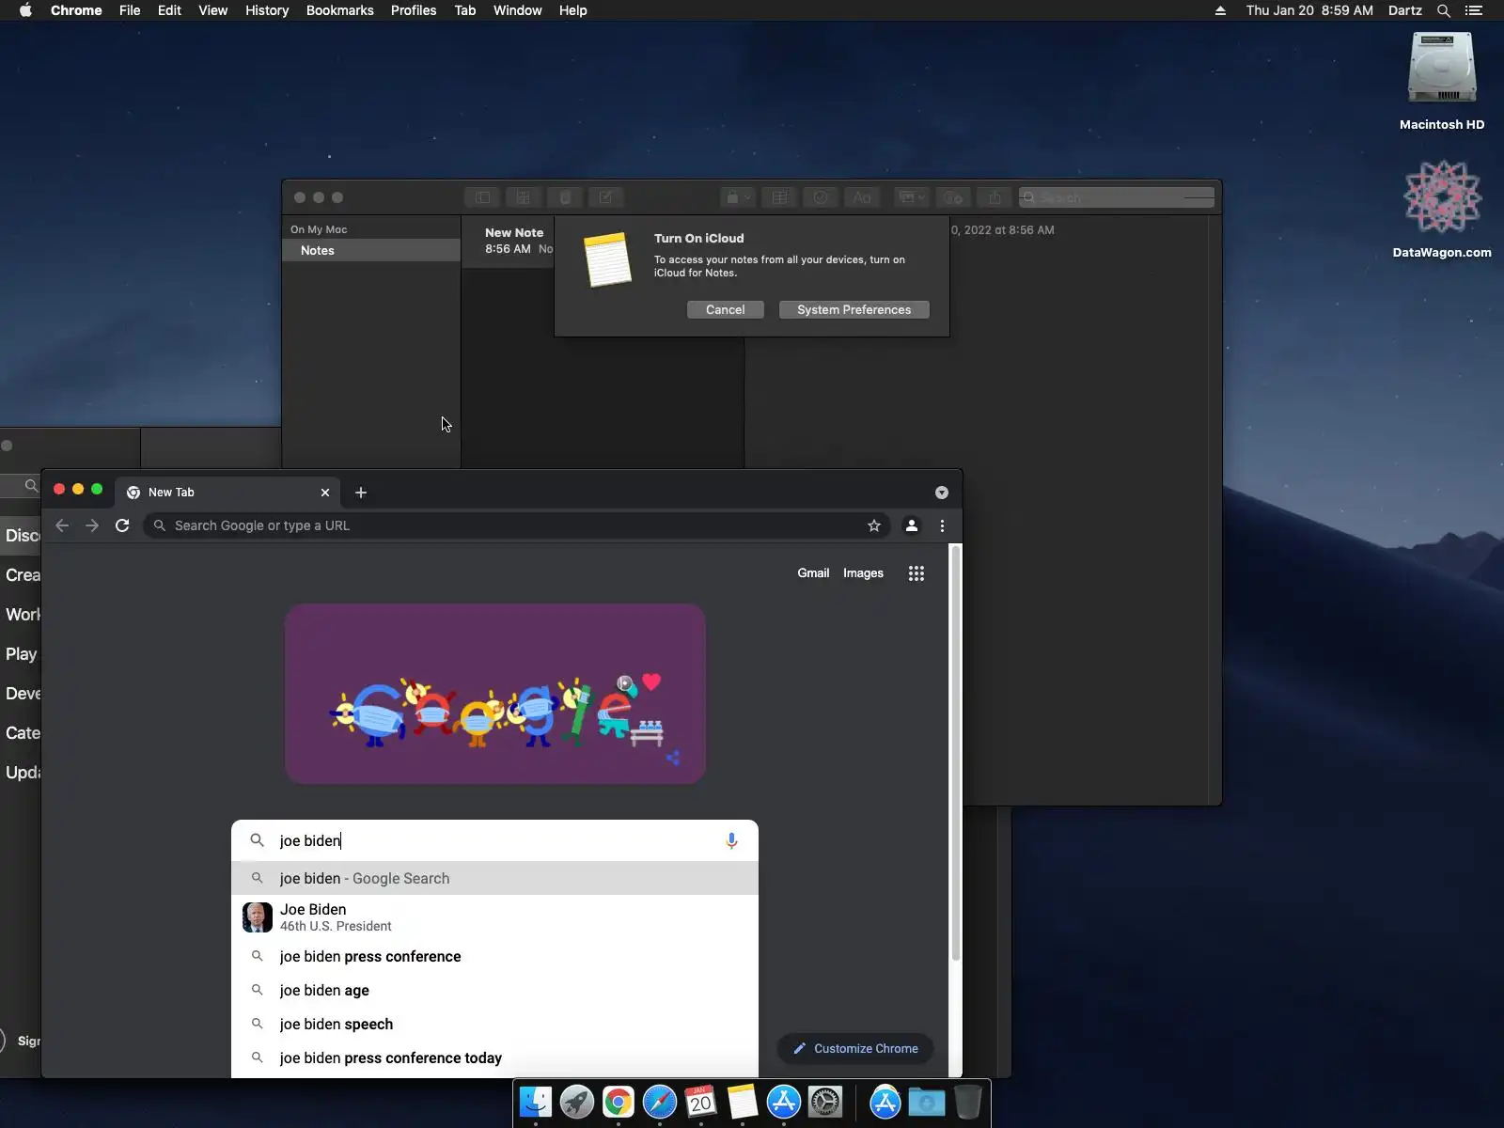Select the New Tab tab
Image resolution: width=1504 pixels, height=1128 pixels.
click(228, 492)
